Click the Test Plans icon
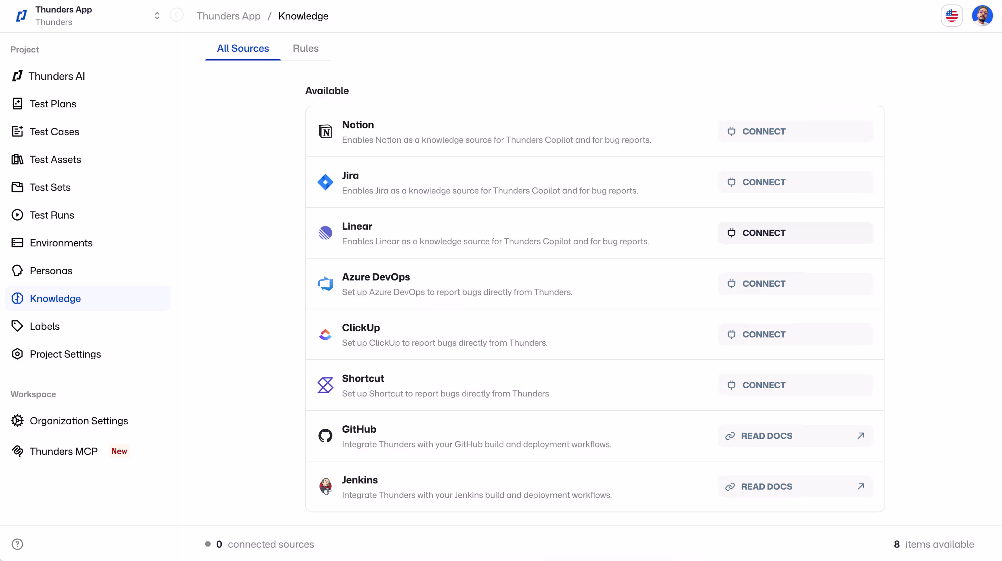 click(17, 104)
